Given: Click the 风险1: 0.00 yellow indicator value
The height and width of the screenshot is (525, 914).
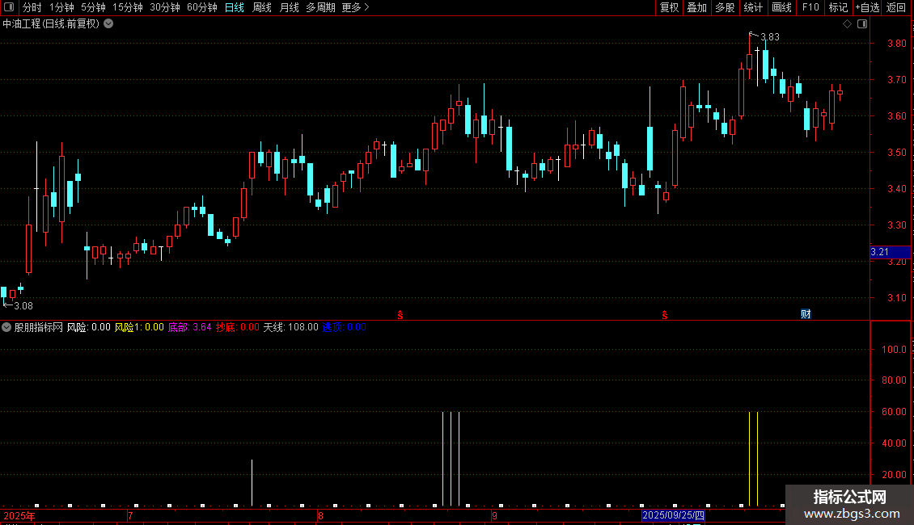Looking at the screenshot, I should tap(139, 327).
